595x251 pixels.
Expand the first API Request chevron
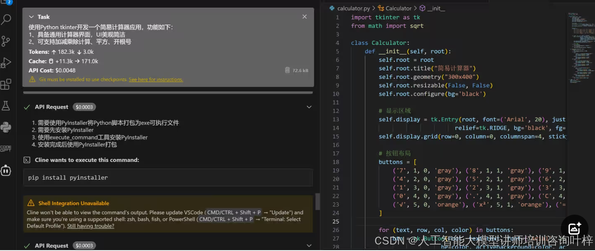309,107
